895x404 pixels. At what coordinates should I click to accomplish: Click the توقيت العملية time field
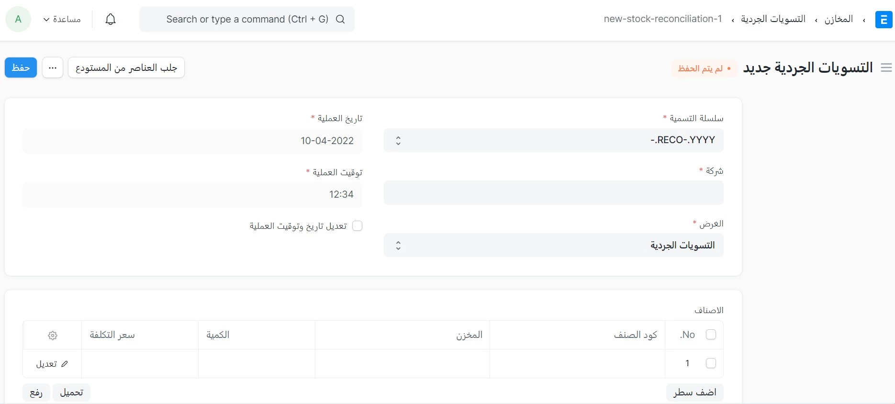pyautogui.click(x=192, y=194)
